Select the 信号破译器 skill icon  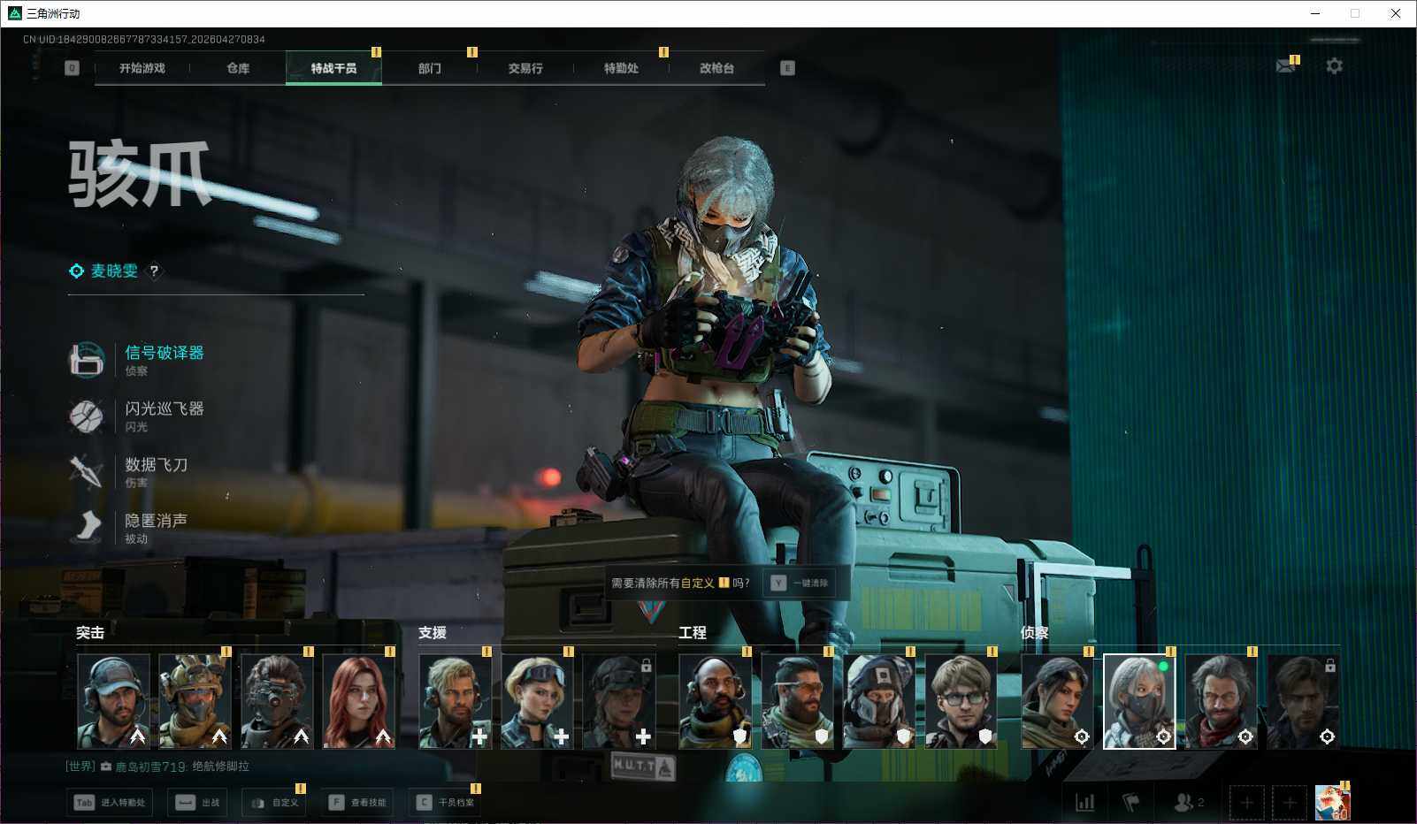point(87,360)
